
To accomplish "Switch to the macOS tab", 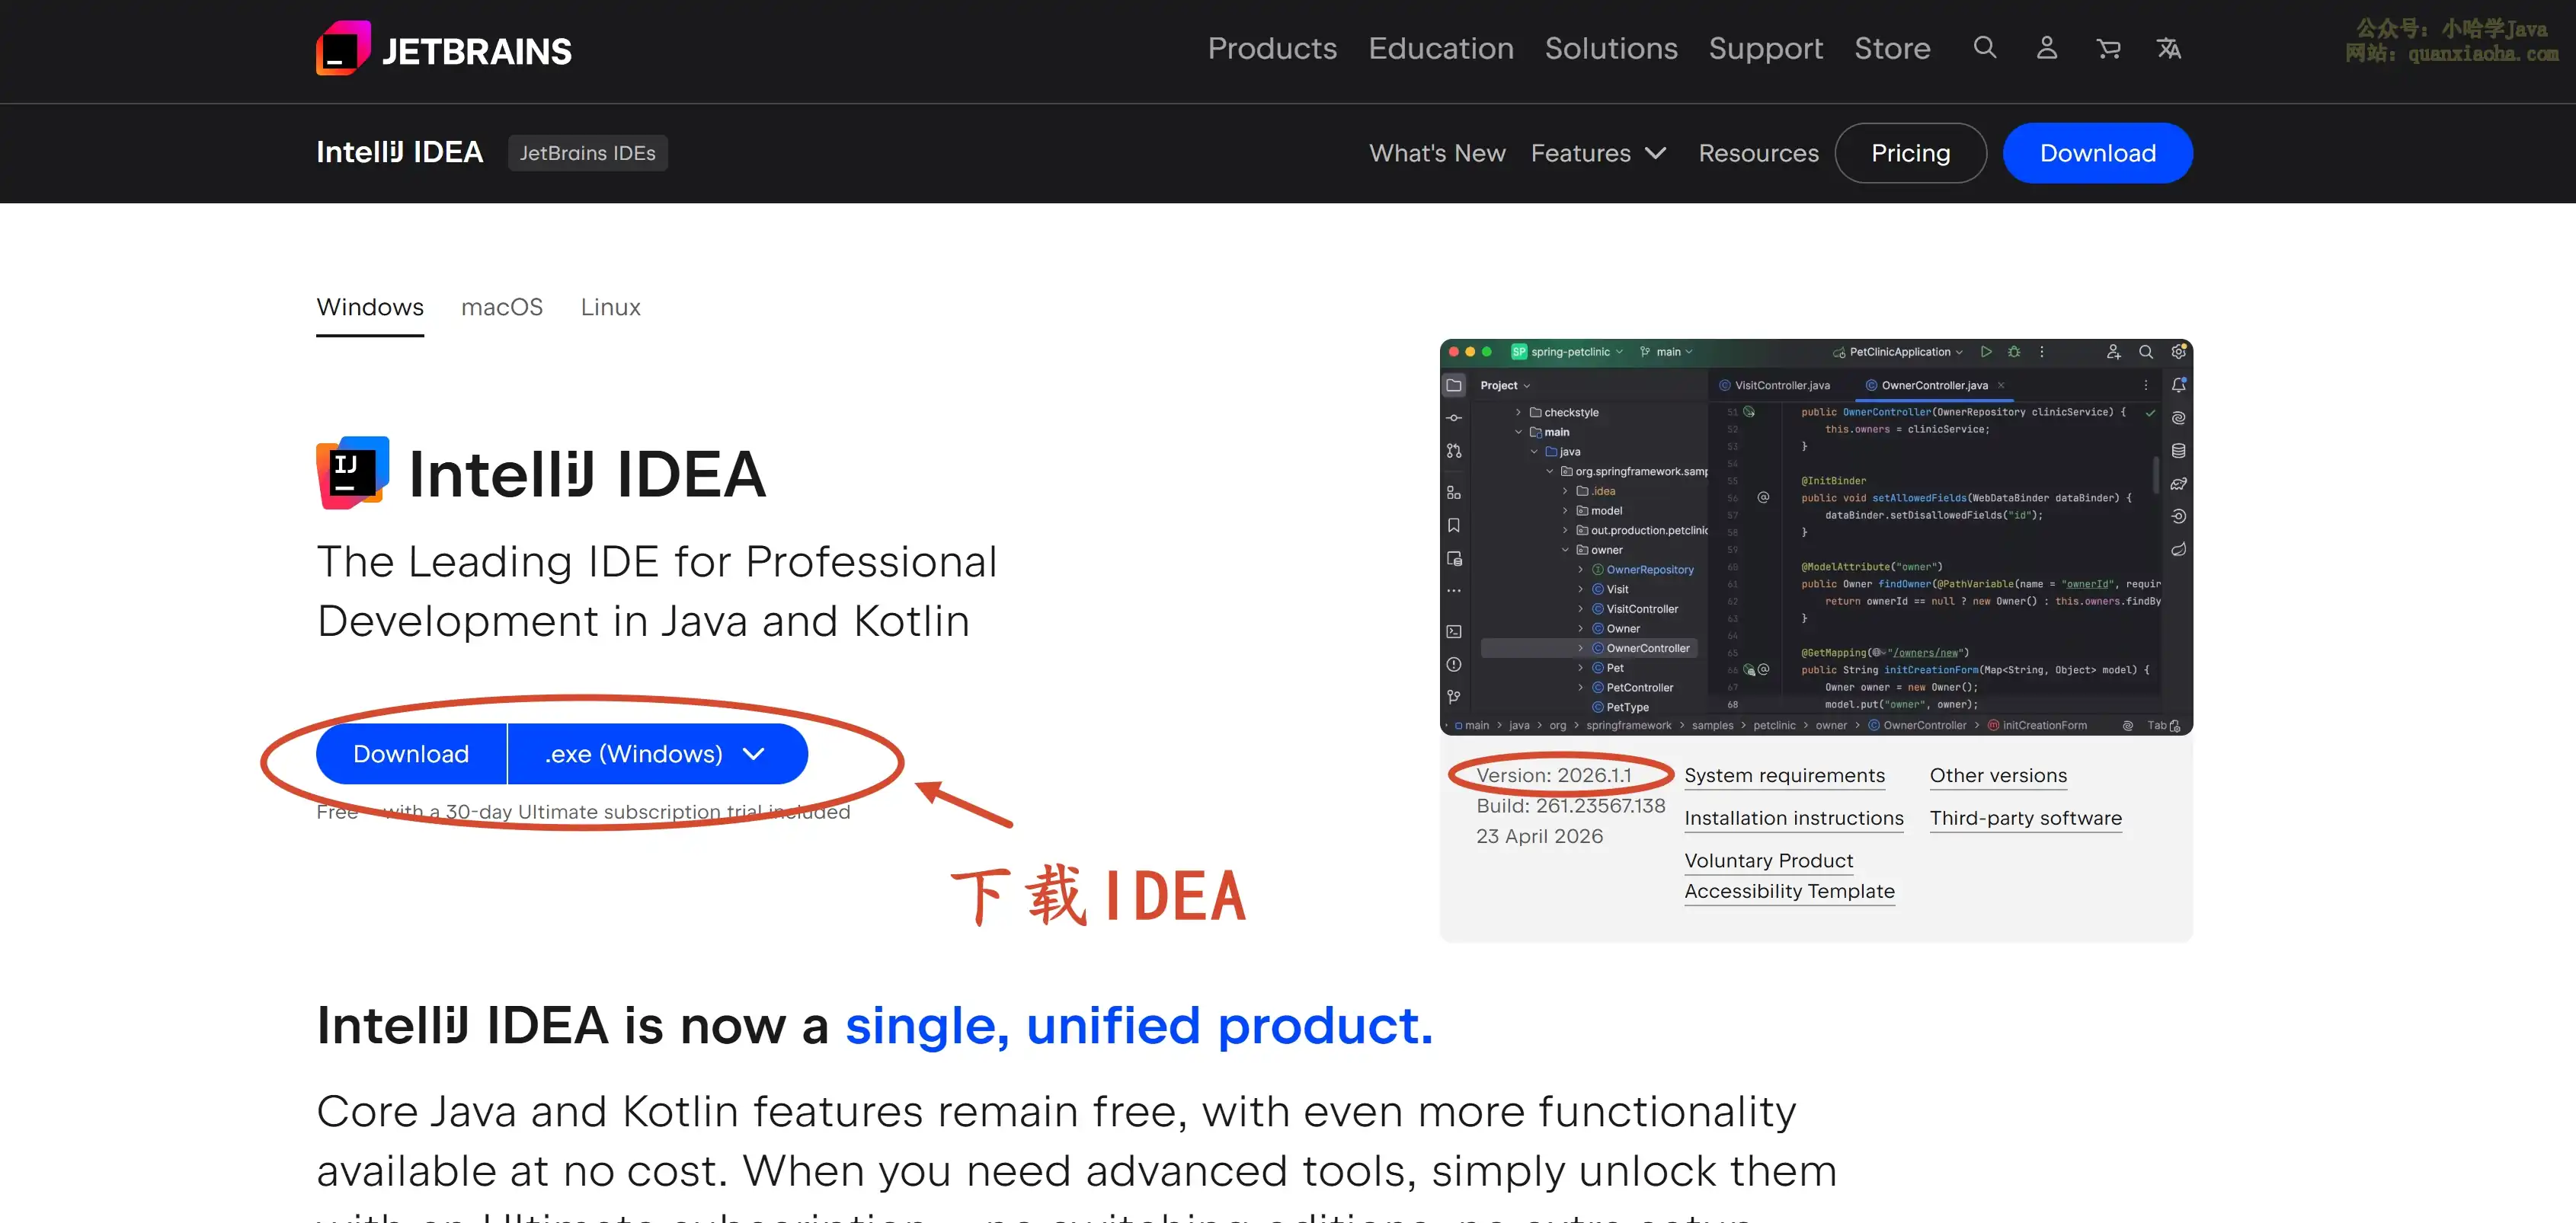I will pyautogui.click(x=501, y=307).
